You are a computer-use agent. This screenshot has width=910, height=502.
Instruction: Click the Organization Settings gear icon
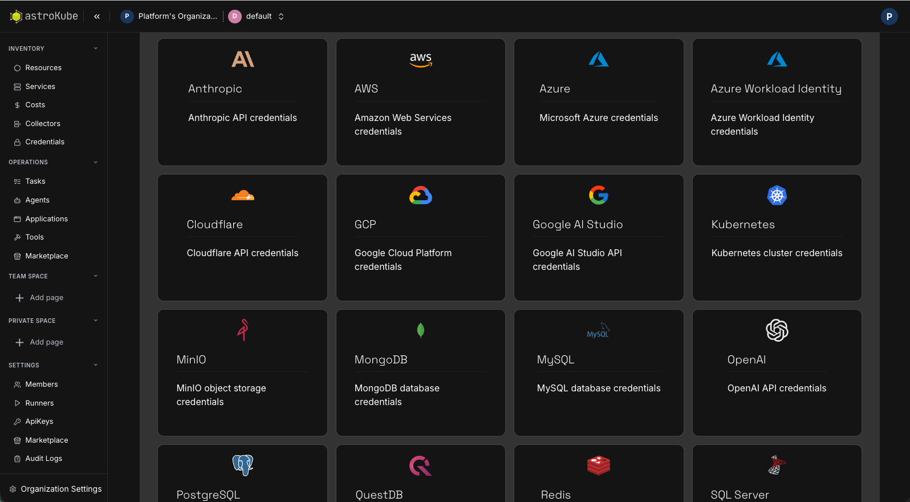click(13, 489)
